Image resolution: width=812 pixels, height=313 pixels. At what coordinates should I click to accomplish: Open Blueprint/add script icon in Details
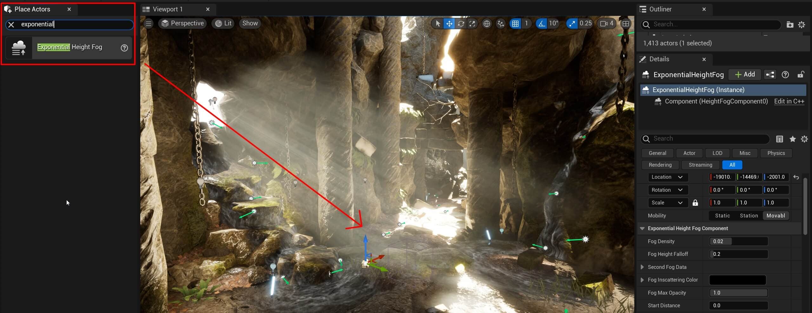[x=770, y=75]
